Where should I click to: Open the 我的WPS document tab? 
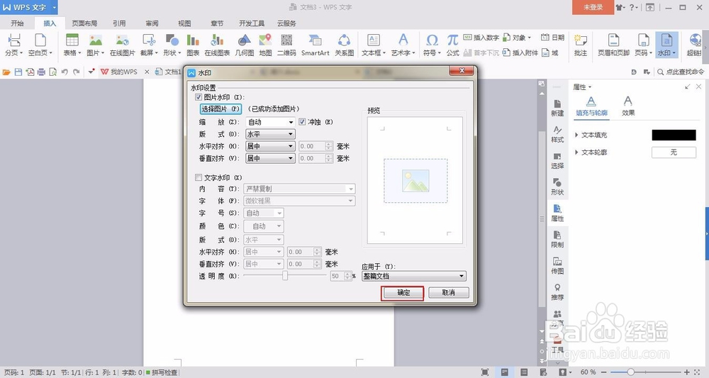[124, 72]
